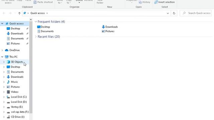
Task: Click the Paste shortcut button
Action: (43, 2)
